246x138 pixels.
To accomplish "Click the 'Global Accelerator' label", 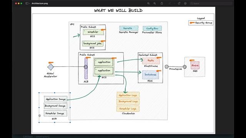I will point(50,75).
